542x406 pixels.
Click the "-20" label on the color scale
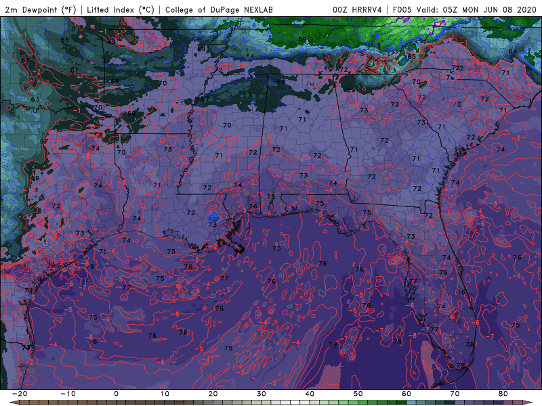[20, 394]
